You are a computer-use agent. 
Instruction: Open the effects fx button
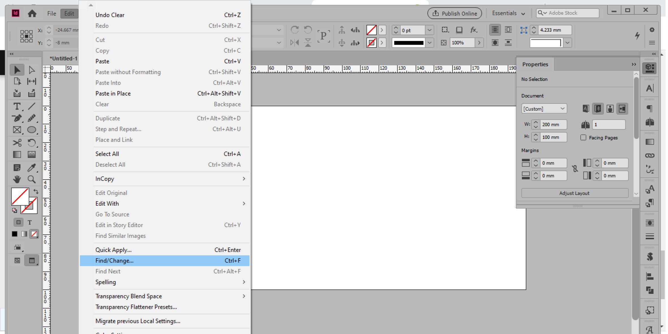tap(474, 30)
